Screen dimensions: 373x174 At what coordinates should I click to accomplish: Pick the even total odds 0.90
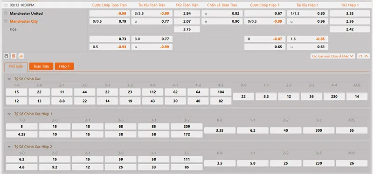click(x=222, y=21)
